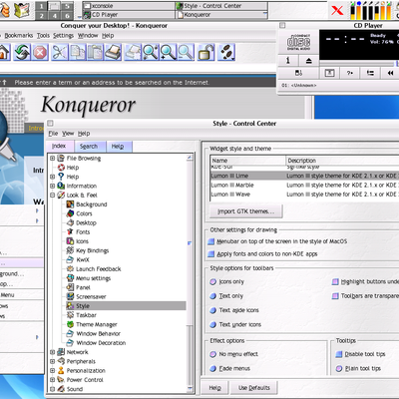Toggle the Toolbars are transparent checkbox
Screen dimensions: 399x399
point(335,296)
